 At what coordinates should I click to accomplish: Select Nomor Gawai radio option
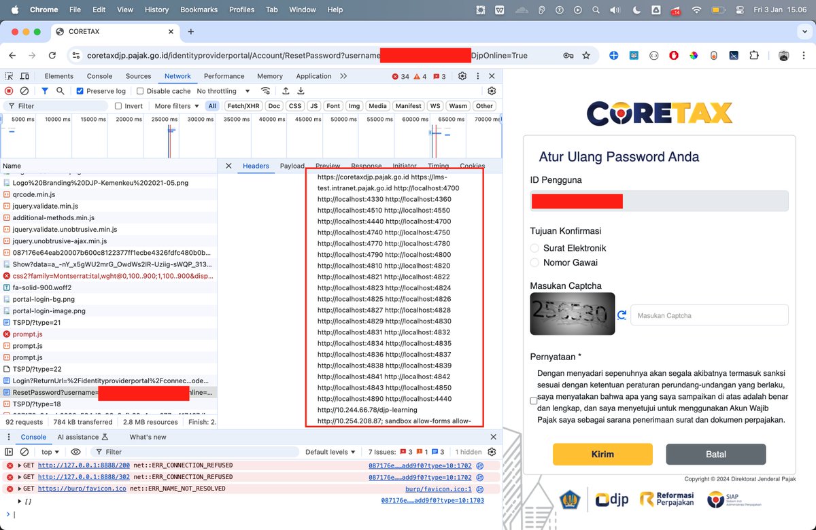tap(534, 263)
